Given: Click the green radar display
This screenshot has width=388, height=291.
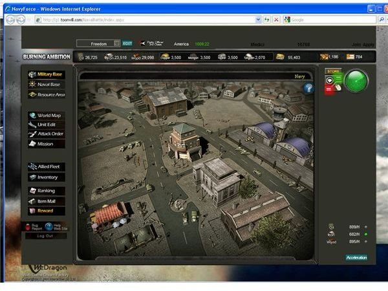Looking at the screenshot, I should coord(356,81).
